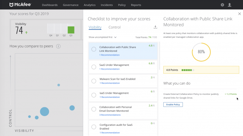Open the peers comparison info icon

click(x=58, y=46)
